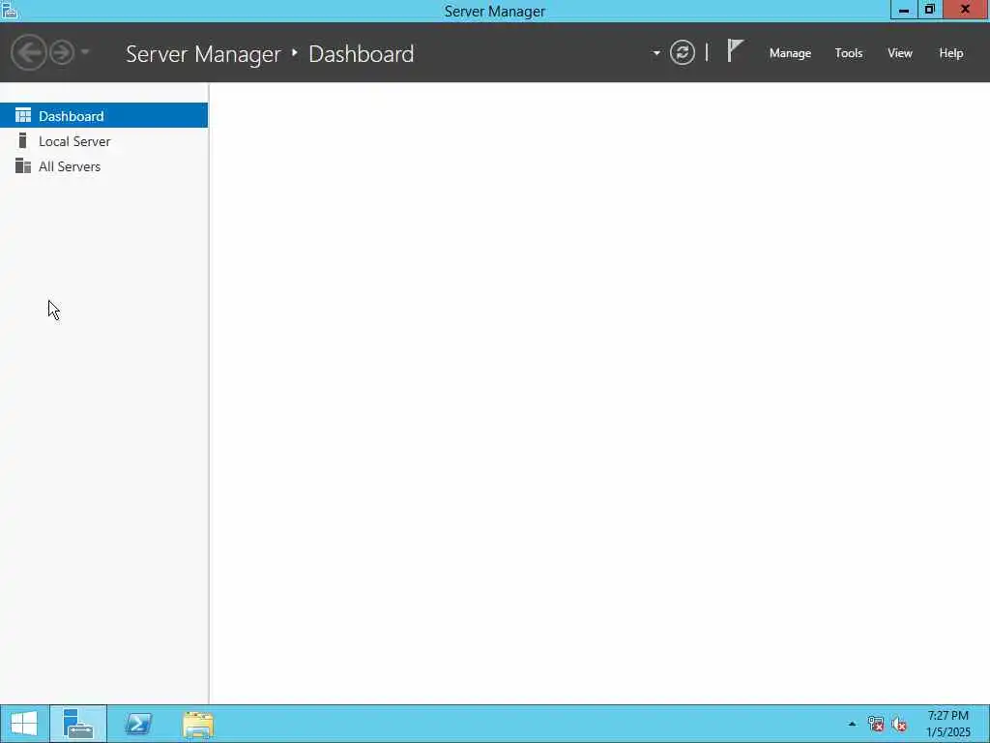Close the Server Manager window
The width and height of the screenshot is (990, 743).
click(x=965, y=10)
